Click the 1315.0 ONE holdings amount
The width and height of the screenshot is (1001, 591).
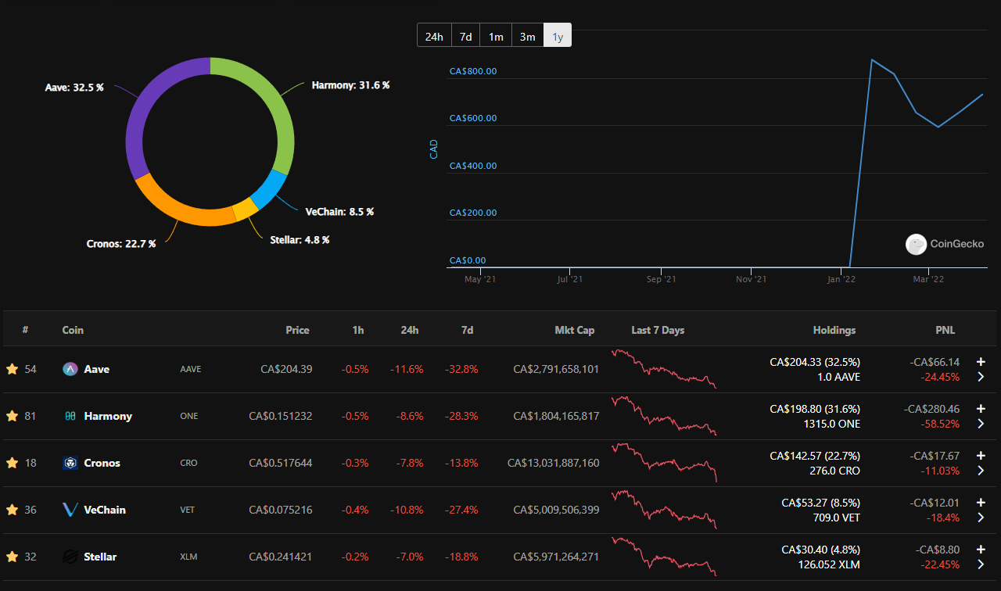[x=831, y=424]
